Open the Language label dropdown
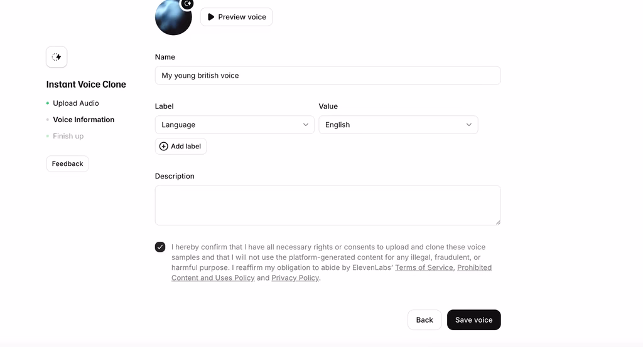 (235, 125)
